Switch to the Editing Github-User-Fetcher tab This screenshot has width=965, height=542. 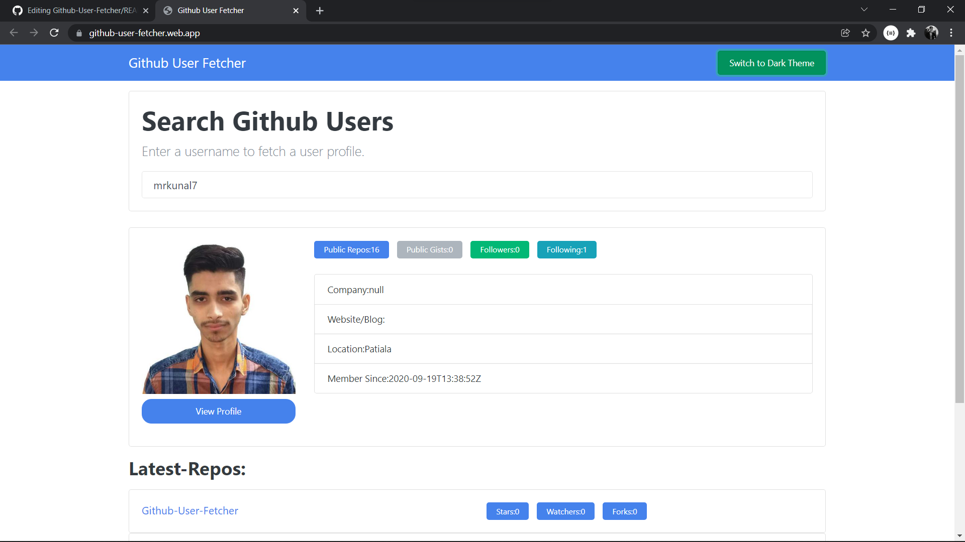(75, 10)
